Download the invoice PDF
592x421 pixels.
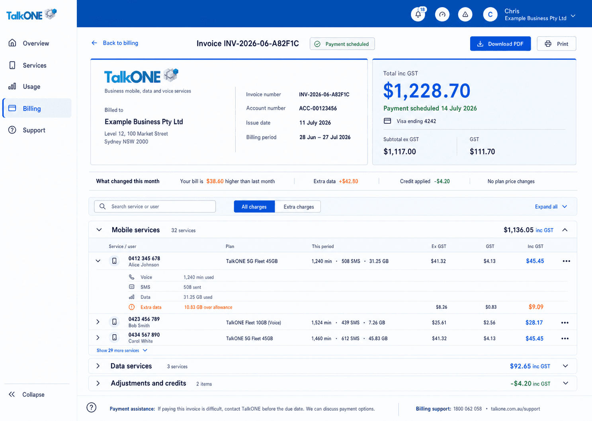500,44
